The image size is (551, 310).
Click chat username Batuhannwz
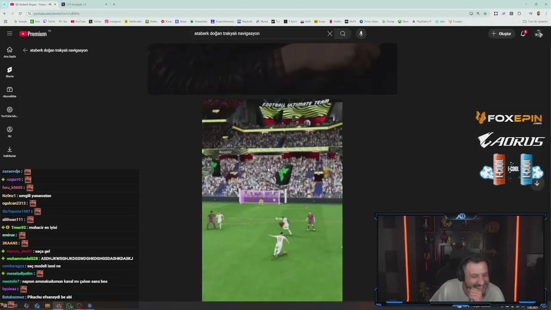[x=13, y=297]
